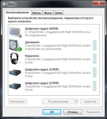Open the Связь tab
The height and width of the screenshot is (119, 107).
click(x=59, y=13)
